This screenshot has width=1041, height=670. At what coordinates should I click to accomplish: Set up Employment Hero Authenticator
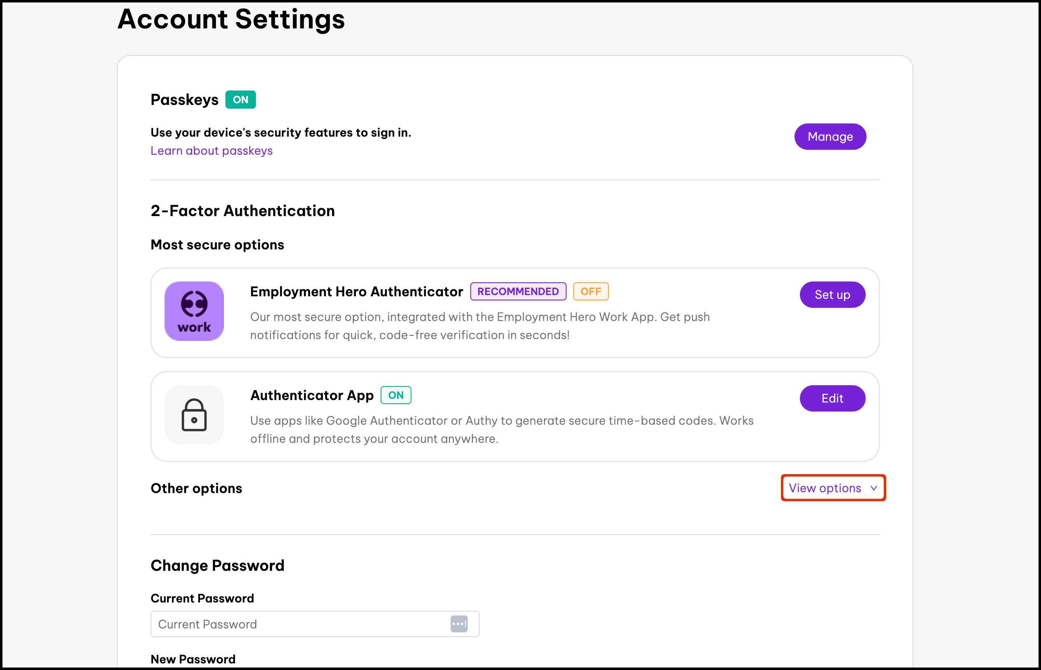pos(832,295)
